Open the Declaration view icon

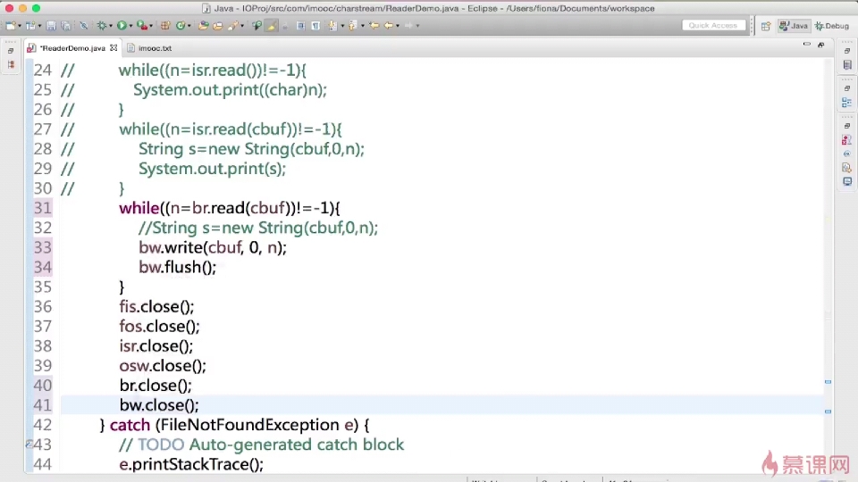pyautogui.click(x=847, y=168)
